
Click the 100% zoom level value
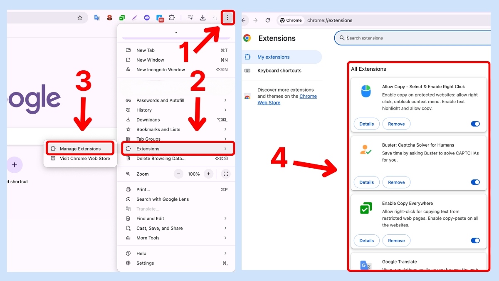(194, 174)
